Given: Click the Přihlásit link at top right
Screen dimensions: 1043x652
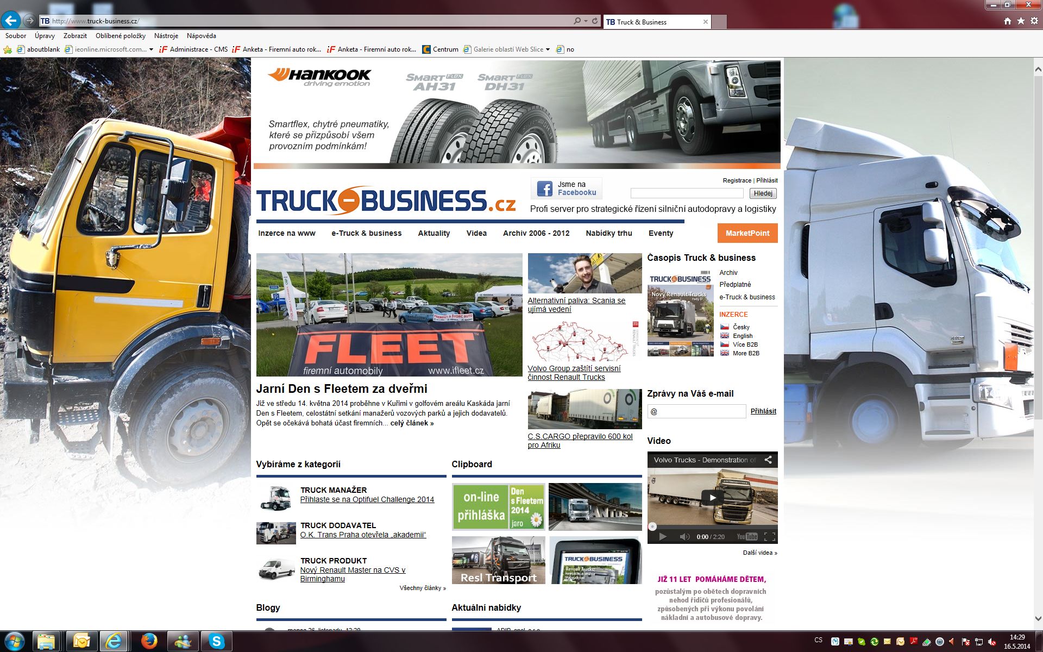Looking at the screenshot, I should [x=767, y=180].
